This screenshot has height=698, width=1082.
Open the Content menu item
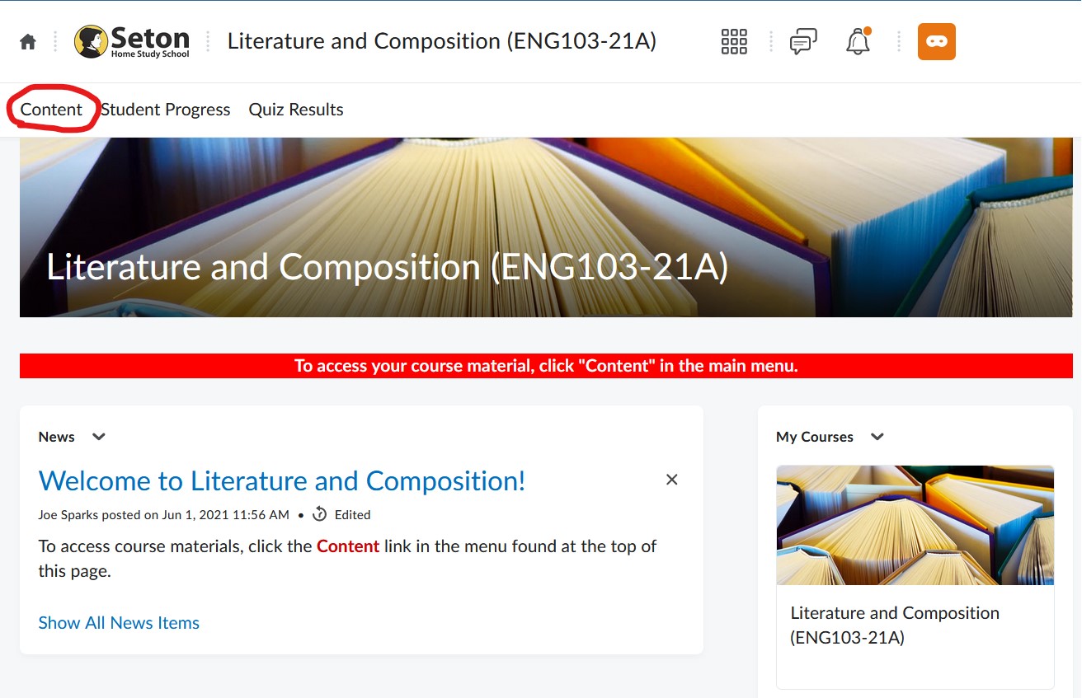coord(51,110)
